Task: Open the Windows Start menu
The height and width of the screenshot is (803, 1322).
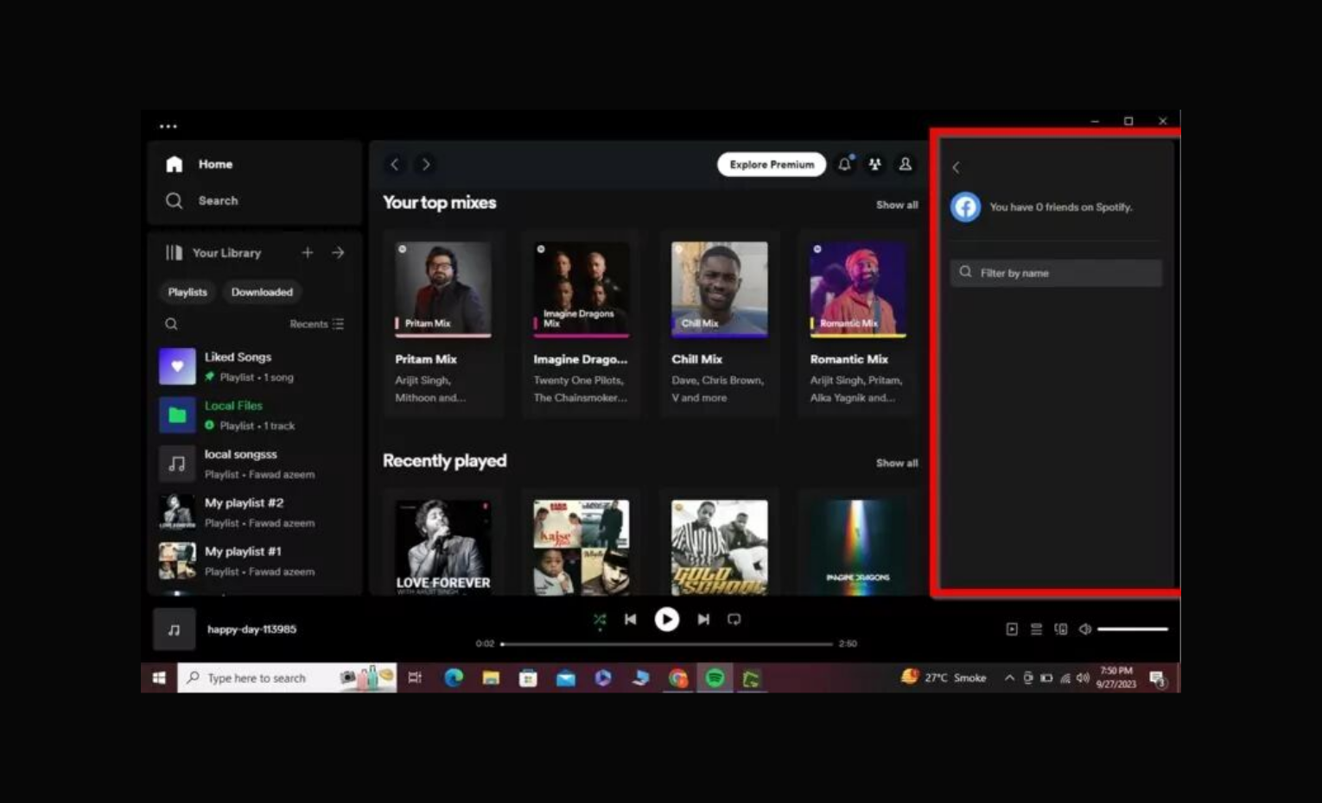Action: coord(159,678)
